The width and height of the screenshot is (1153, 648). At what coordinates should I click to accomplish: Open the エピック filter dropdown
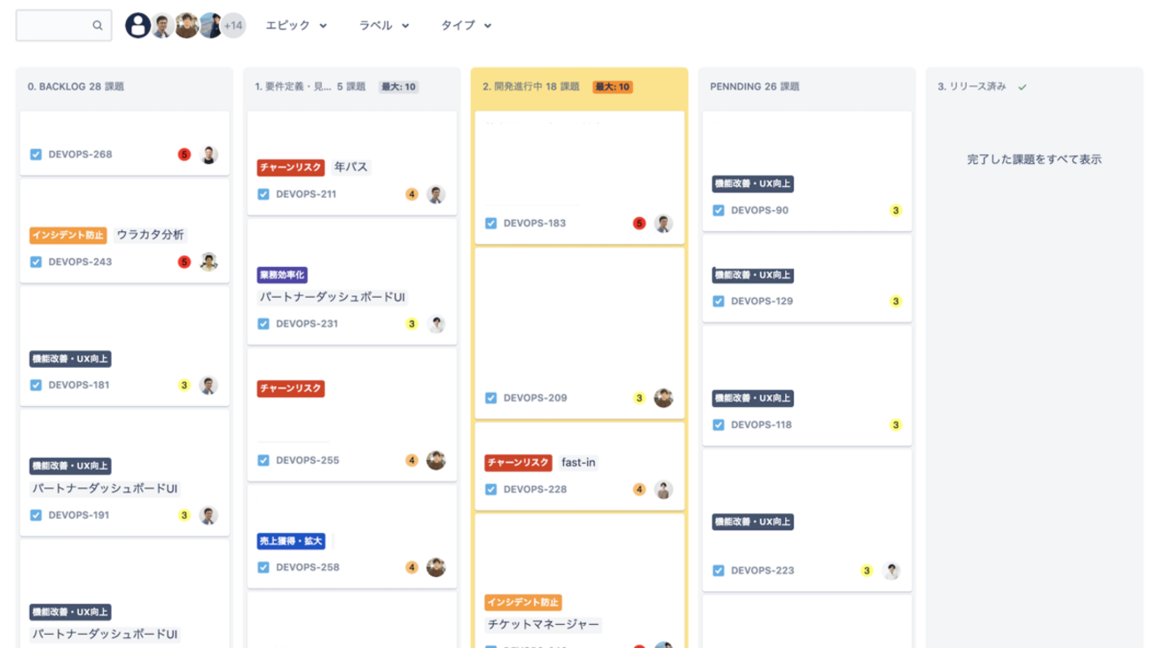pos(296,26)
